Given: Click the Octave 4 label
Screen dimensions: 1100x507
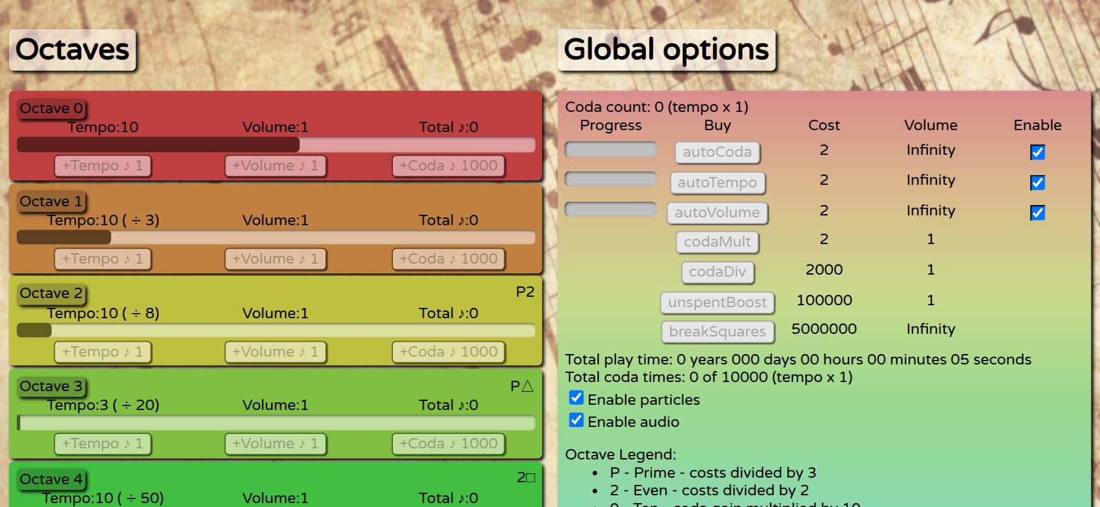Looking at the screenshot, I should pos(51,480).
